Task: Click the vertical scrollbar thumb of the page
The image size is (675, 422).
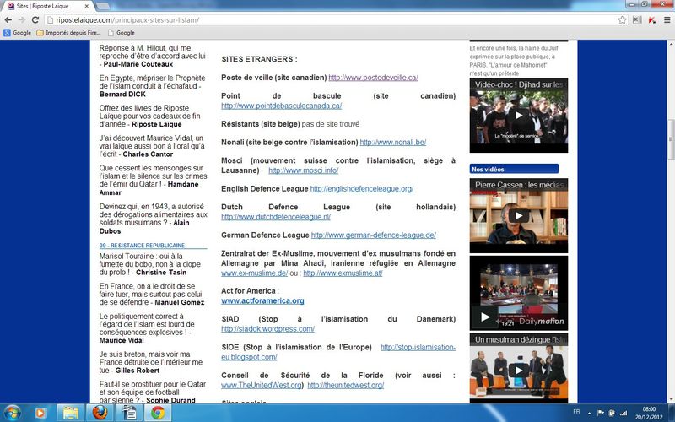Action: 670,138
